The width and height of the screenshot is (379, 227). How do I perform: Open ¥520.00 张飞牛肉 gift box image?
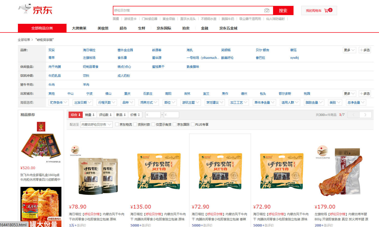click(x=41, y=142)
